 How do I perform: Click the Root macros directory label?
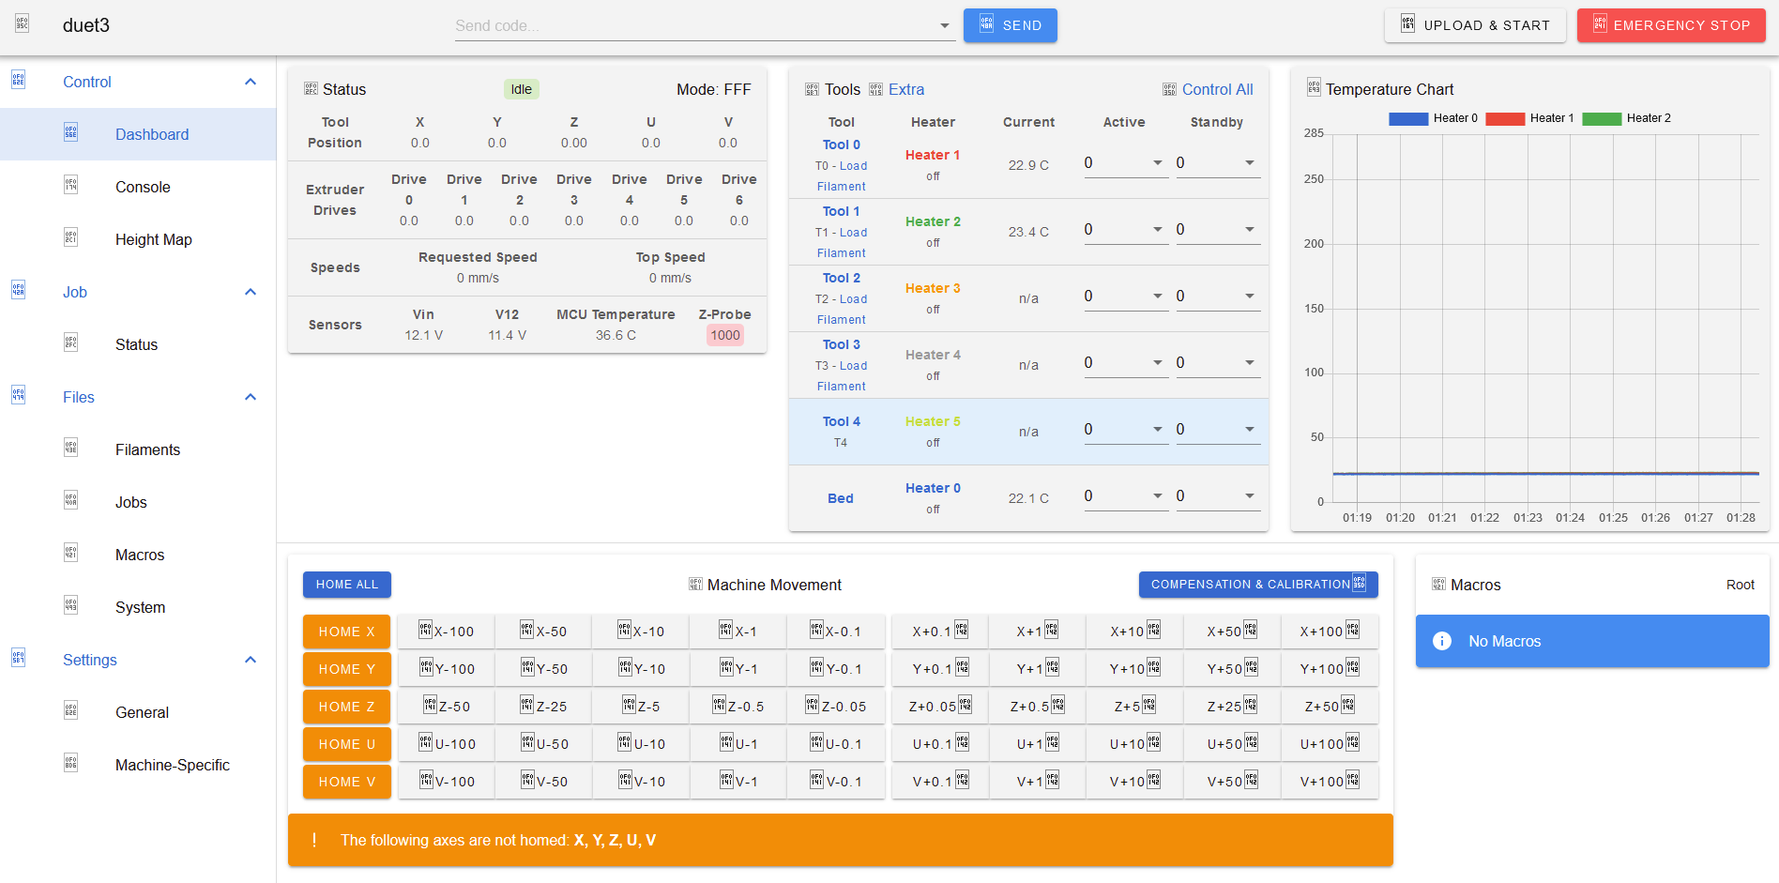1740,585
